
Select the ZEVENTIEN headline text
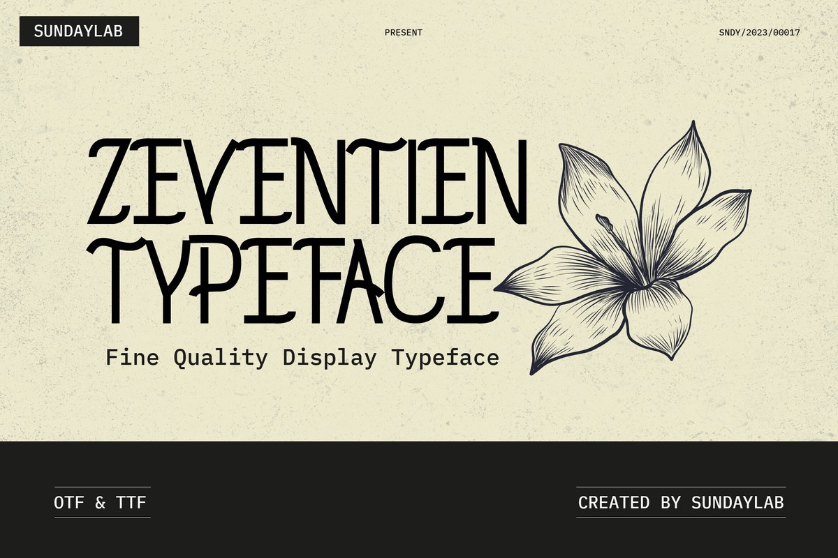(x=307, y=181)
